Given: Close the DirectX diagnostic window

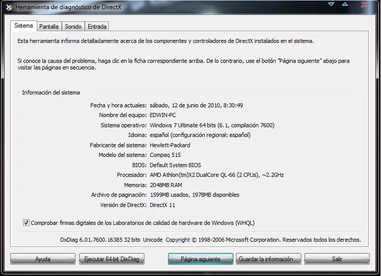Looking at the screenshot, I should (364, 5).
